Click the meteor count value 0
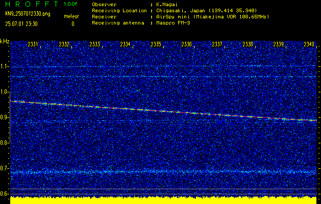321x204 pixels. (73, 24)
